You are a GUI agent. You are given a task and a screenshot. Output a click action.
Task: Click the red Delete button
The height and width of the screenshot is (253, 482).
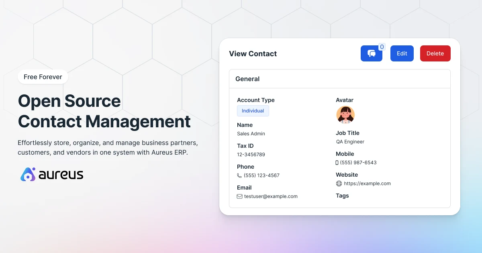click(x=435, y=53)
